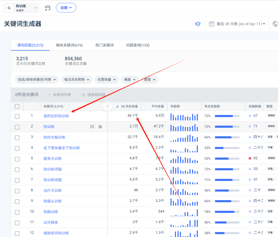278x237 pixels.
Task: Open the 每次点击费用 filter dropdown
Action: click(77, 80)
